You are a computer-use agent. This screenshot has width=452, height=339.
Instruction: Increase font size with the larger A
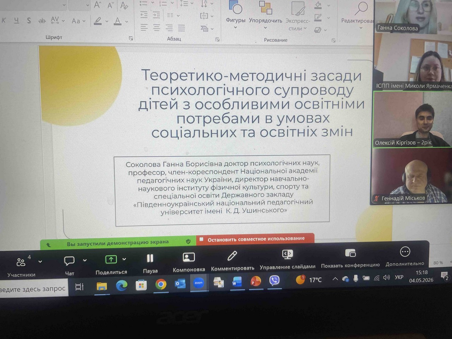coord(97,5)
